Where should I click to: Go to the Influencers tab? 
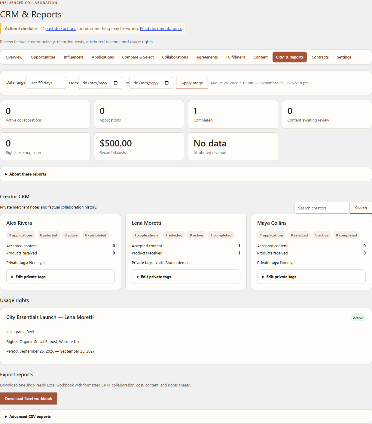74,57
